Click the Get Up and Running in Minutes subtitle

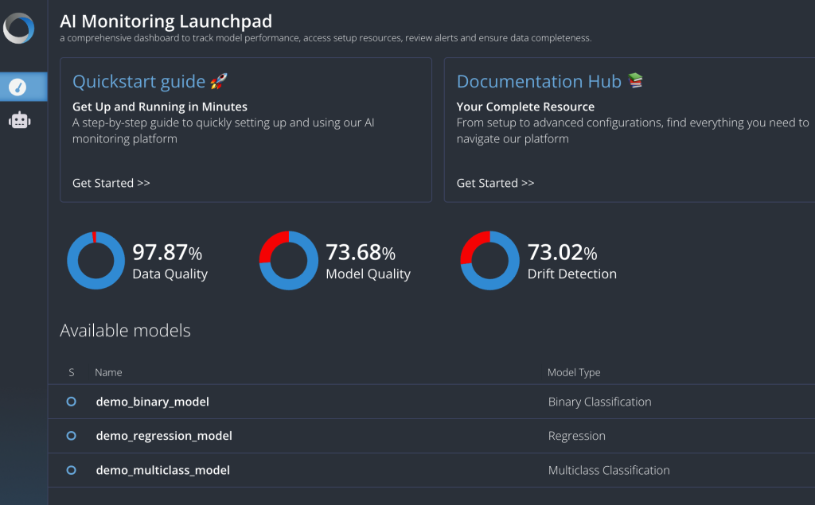coord(159,107)
